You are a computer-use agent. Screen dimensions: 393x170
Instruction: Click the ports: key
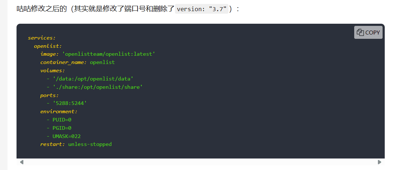pos(49,95)
